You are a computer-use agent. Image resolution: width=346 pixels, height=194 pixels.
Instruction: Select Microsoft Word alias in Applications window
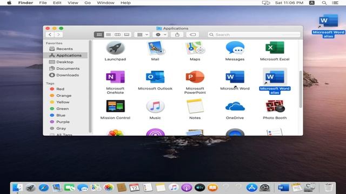tap(275, 77)
